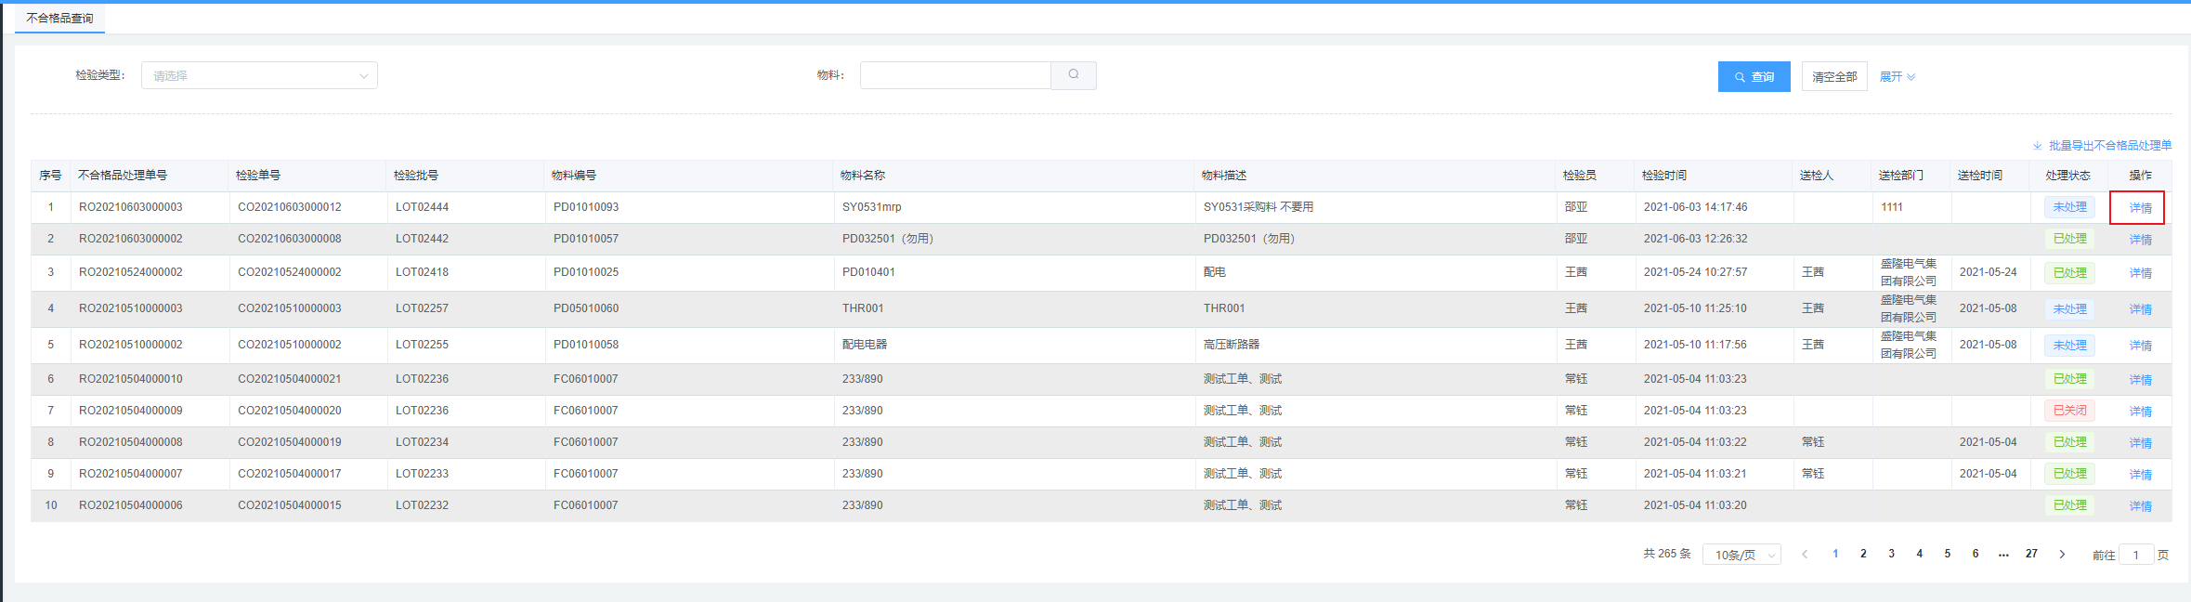Click the pagination ellipsis for more pages
Viewport: 2191px width, 602px height.
[2003, 554]
